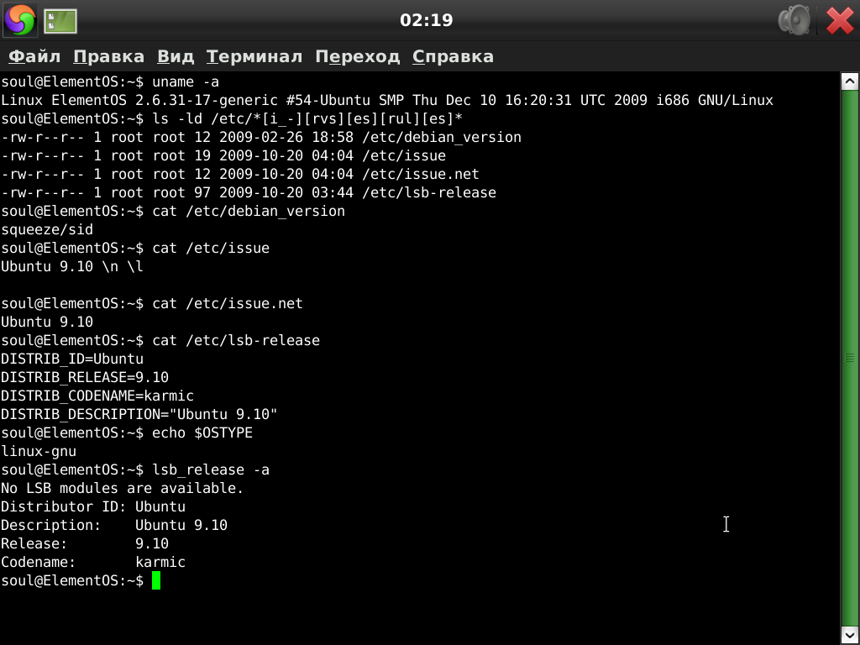The height and width of the screenshot is (645, 860).
Task: Click the 'lsb_release -a' command text
Action: (211, 469)
